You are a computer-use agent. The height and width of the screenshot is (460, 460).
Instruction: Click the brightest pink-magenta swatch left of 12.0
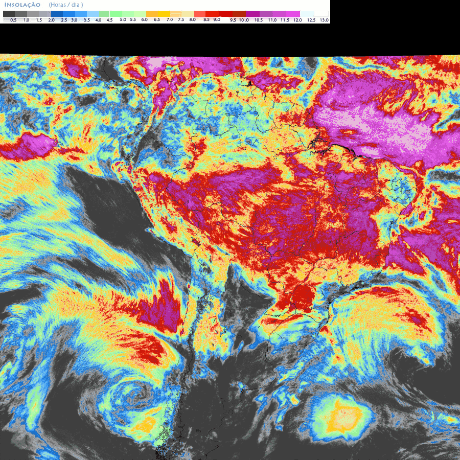[293, 14]
